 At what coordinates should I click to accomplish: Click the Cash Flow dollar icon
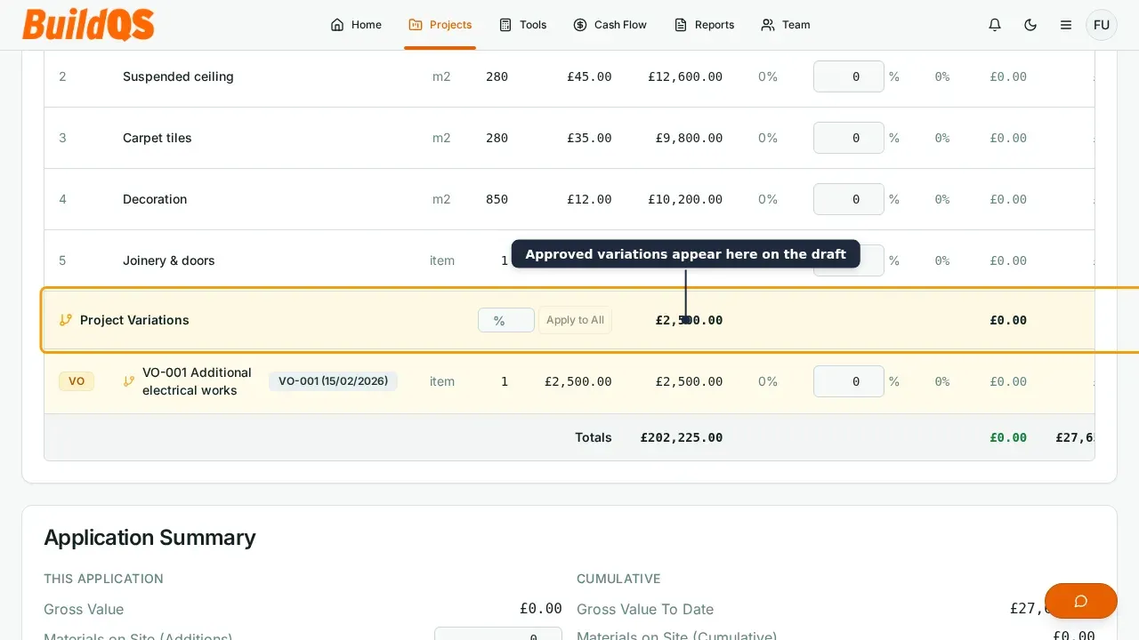pyautogui.click(x=580, y=25)
